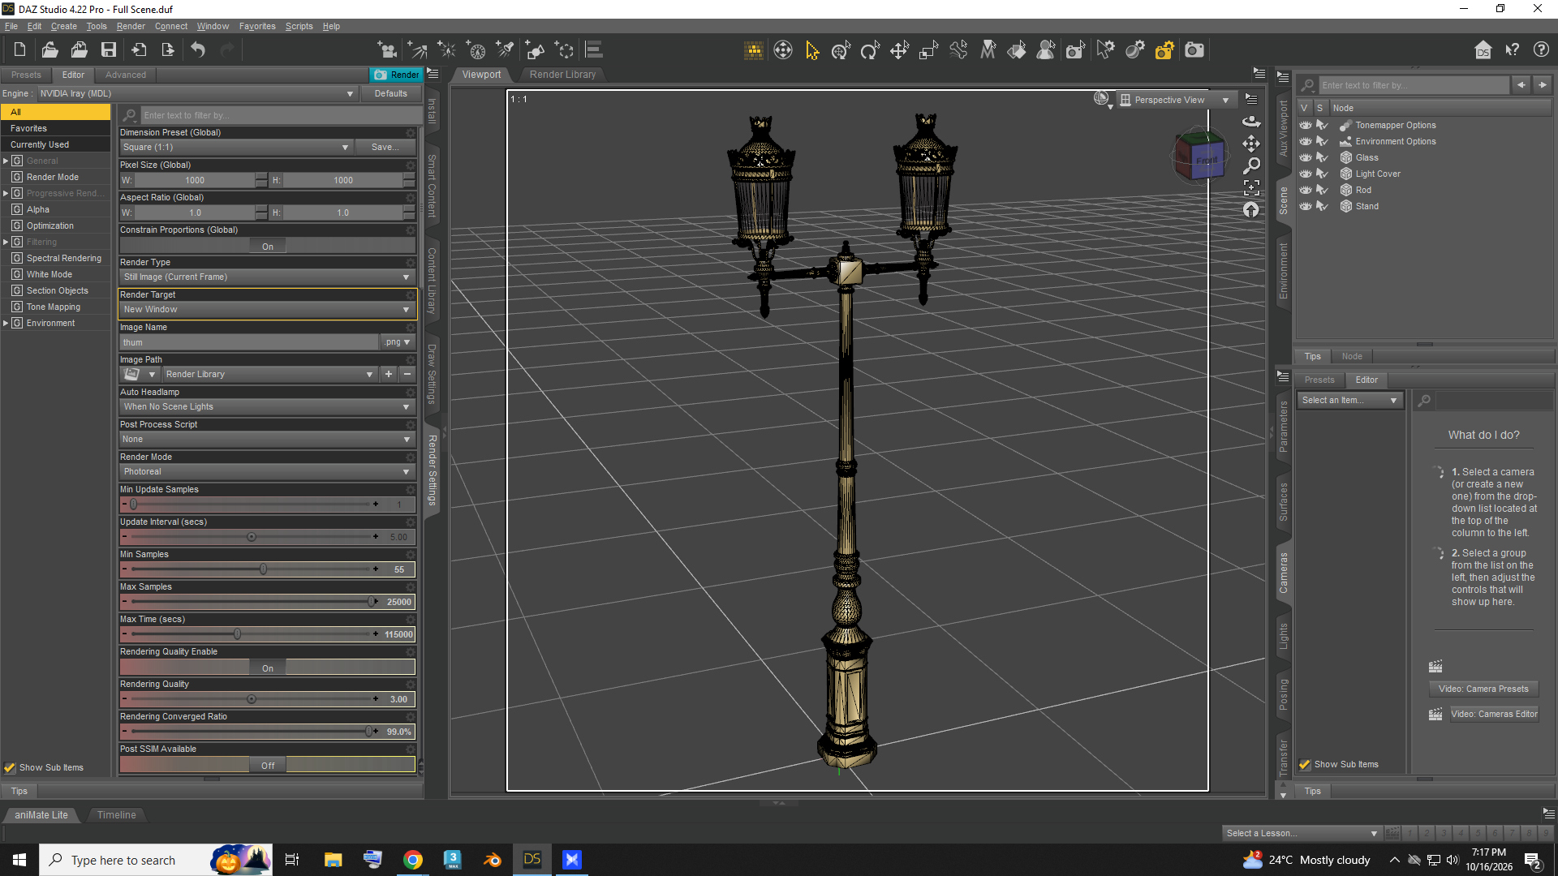Open the Scripts menu
1558x876 pixels.
[x=299, y=26]
